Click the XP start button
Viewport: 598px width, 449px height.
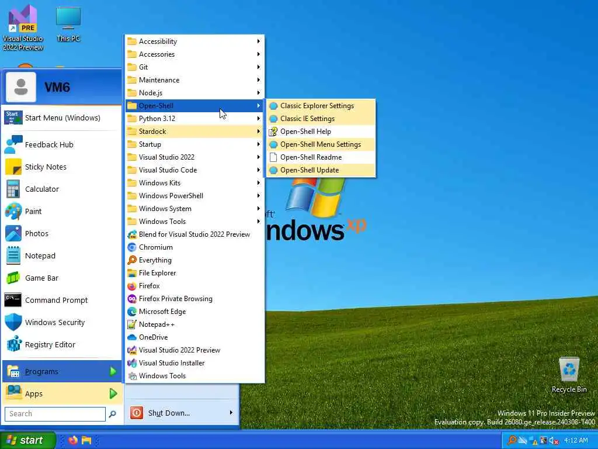(27, 440)
